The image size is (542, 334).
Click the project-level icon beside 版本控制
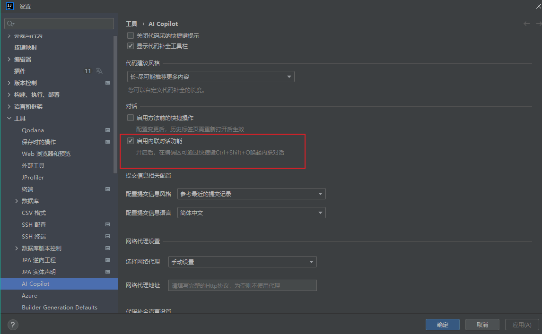click(x=107, y=83)
